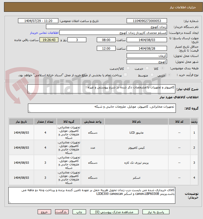Click the ردیف column header

(194, 122)
